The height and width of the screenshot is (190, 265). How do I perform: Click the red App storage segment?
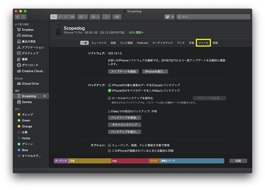(x=130, y=161)
